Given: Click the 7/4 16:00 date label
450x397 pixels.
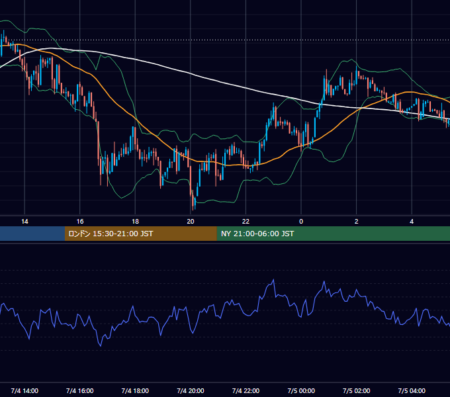Looking at the screenshot, I should (x=80, y=390).
